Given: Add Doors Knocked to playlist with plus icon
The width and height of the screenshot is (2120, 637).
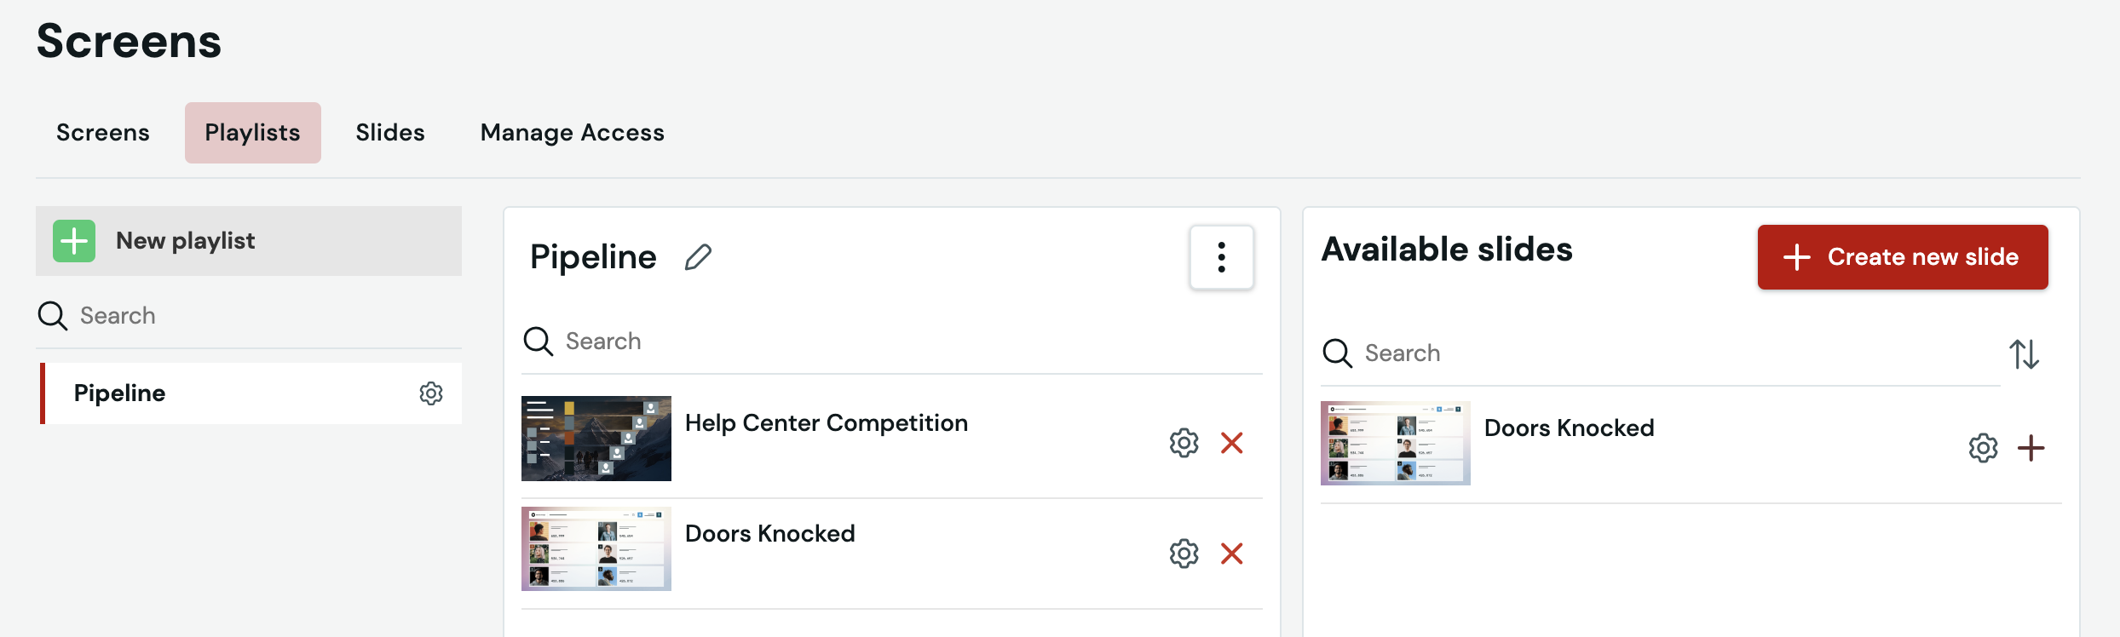Looking at the screenshot, I should [x=2031, y=448].
